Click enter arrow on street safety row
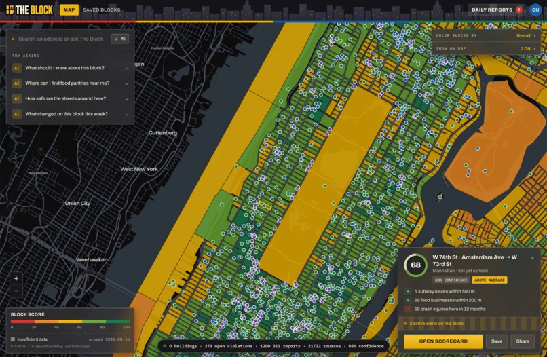The image size is (547, 357). coord(127,99)
